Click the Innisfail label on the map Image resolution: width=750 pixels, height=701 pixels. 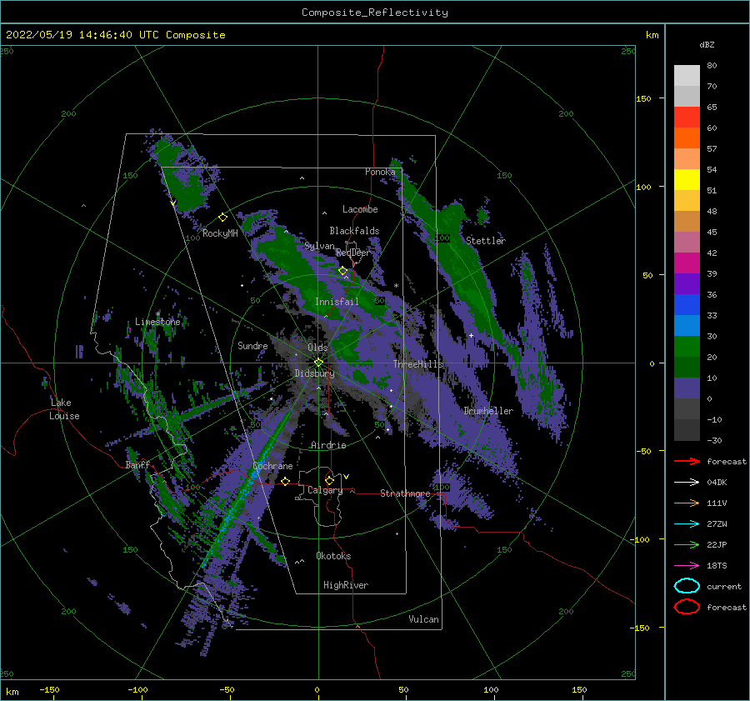tap(337, 302)
